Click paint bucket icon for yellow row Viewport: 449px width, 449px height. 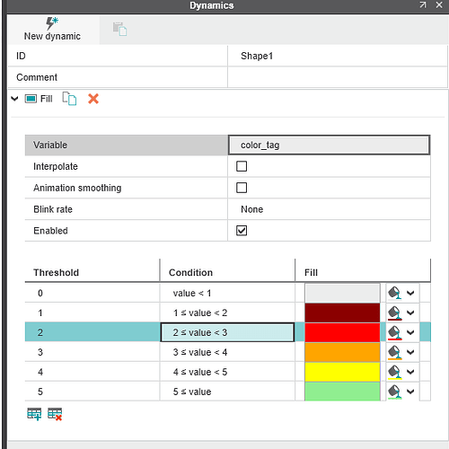[394, 372]
